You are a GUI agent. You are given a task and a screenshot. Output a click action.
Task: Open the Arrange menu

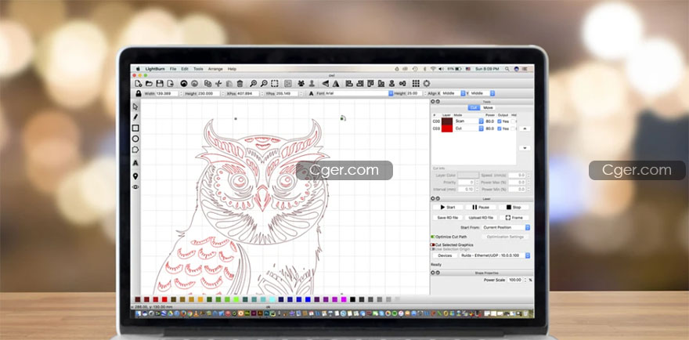215,69
